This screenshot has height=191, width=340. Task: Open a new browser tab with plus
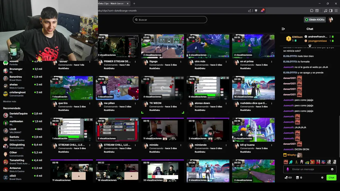(x=134, y=3)
